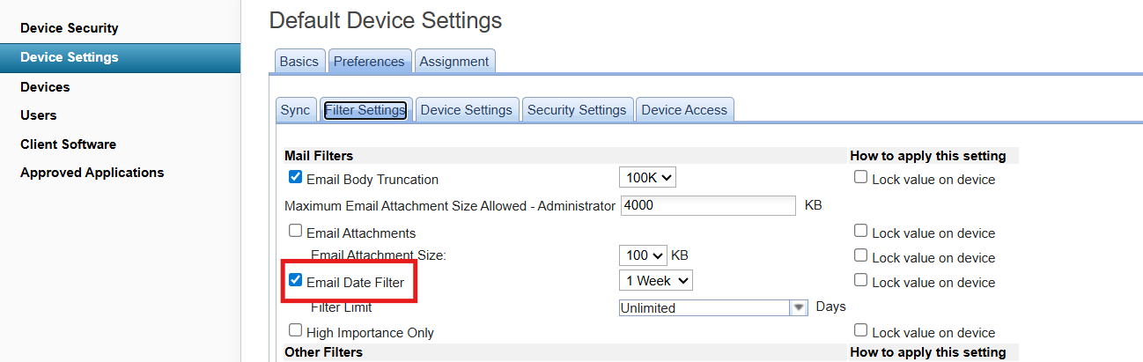
Task: Open the Security Settings sub-tab
Action: (x=576, y=110)
